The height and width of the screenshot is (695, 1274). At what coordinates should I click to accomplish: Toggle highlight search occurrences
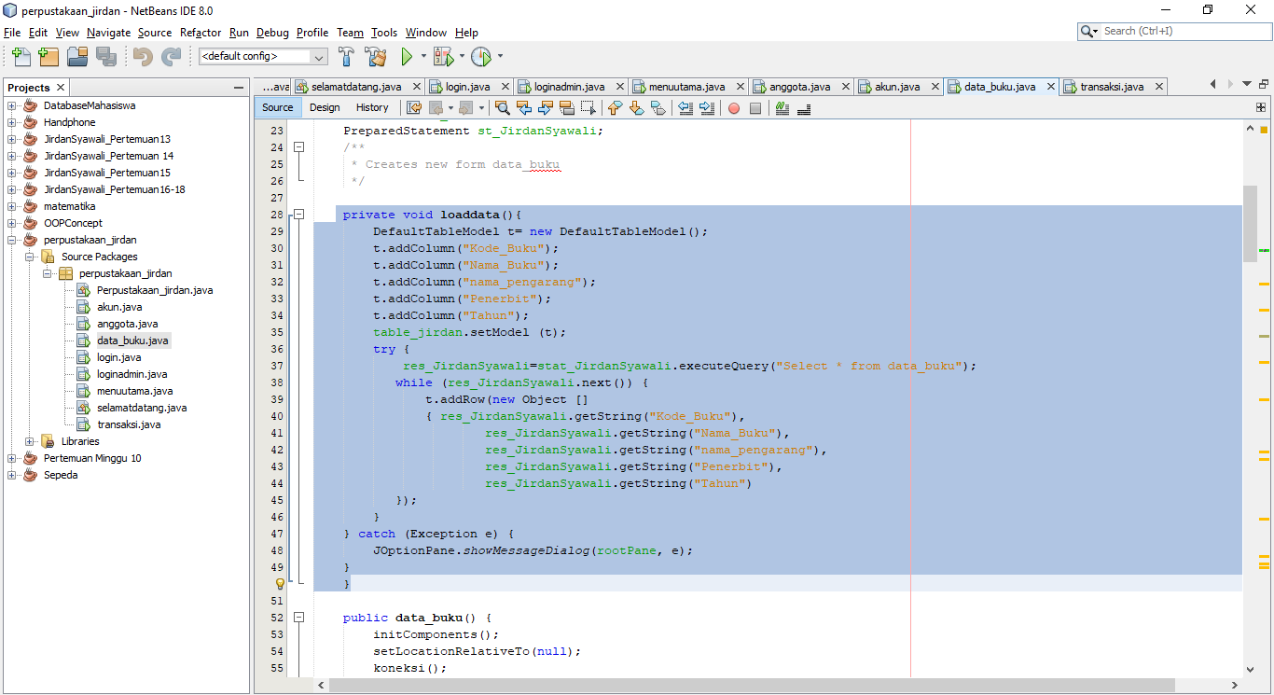567,108
